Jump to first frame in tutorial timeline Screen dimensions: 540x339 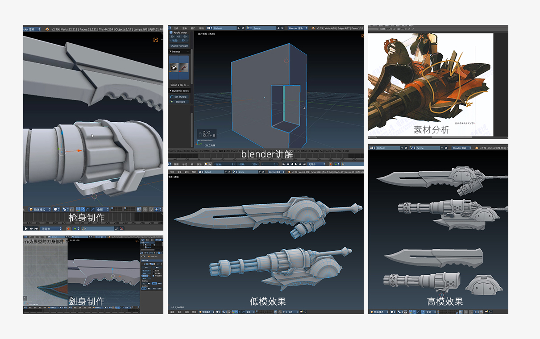[x=284, y=164]
